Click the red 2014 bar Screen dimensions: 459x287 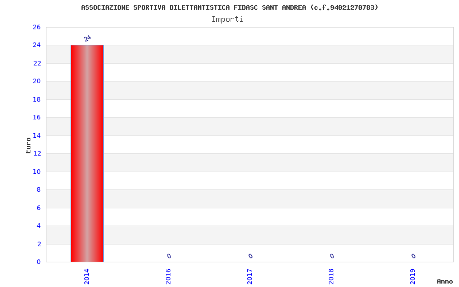(87, 153)
